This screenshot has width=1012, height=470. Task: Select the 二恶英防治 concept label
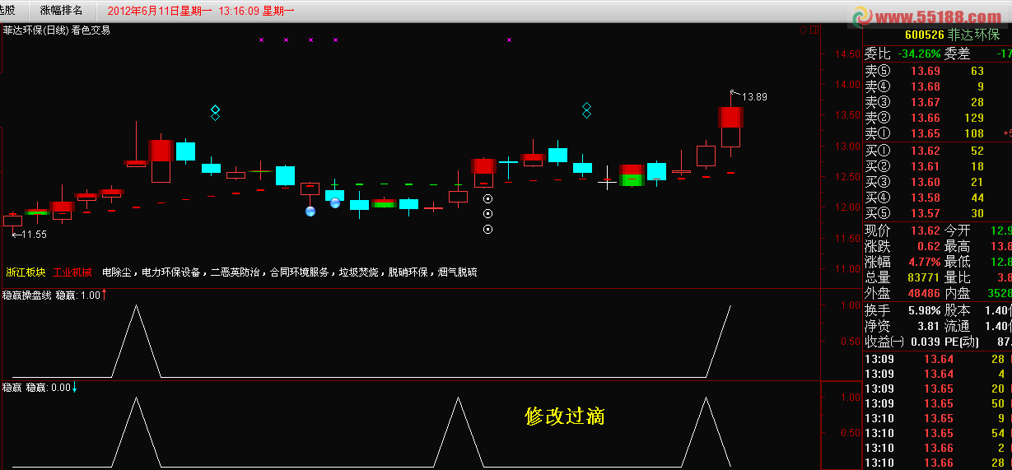[236, 272]
